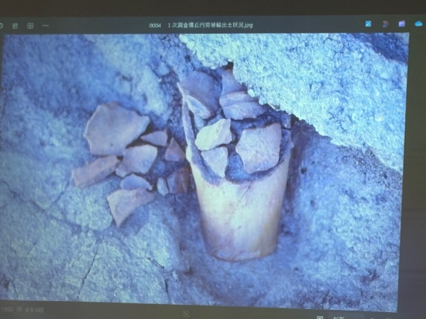The image size is (426, 319).
Task: Start slideshow using the play icon
Action: pos(30,26)
